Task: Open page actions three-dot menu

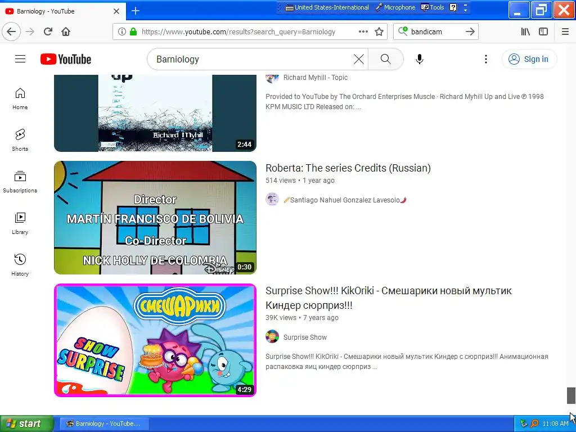Action: coord(363,31)
